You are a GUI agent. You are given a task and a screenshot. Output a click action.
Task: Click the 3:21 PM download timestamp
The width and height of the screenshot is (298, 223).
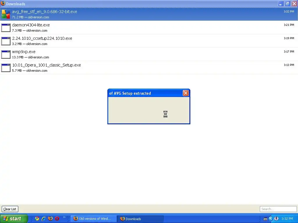[x=289, y=25]
